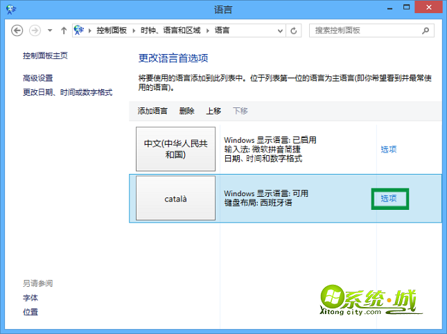Click the control panel icon in address bar

(x=80, y=30)
